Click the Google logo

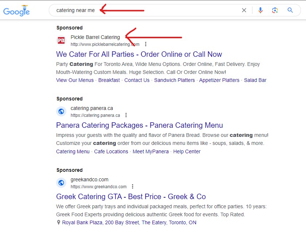pyautogui.click(x=16, y=11)
